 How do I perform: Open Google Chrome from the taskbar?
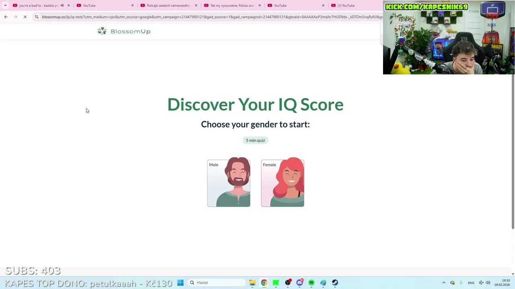coord(264,283)
